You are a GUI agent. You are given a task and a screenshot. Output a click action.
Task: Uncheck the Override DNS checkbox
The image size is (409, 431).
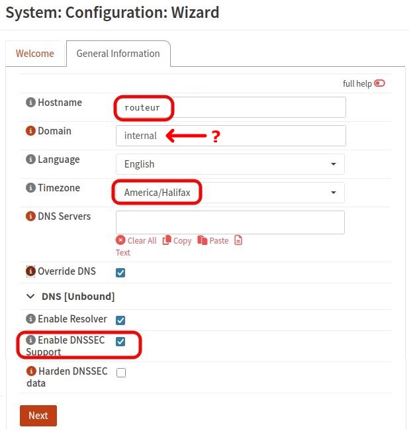120,272
